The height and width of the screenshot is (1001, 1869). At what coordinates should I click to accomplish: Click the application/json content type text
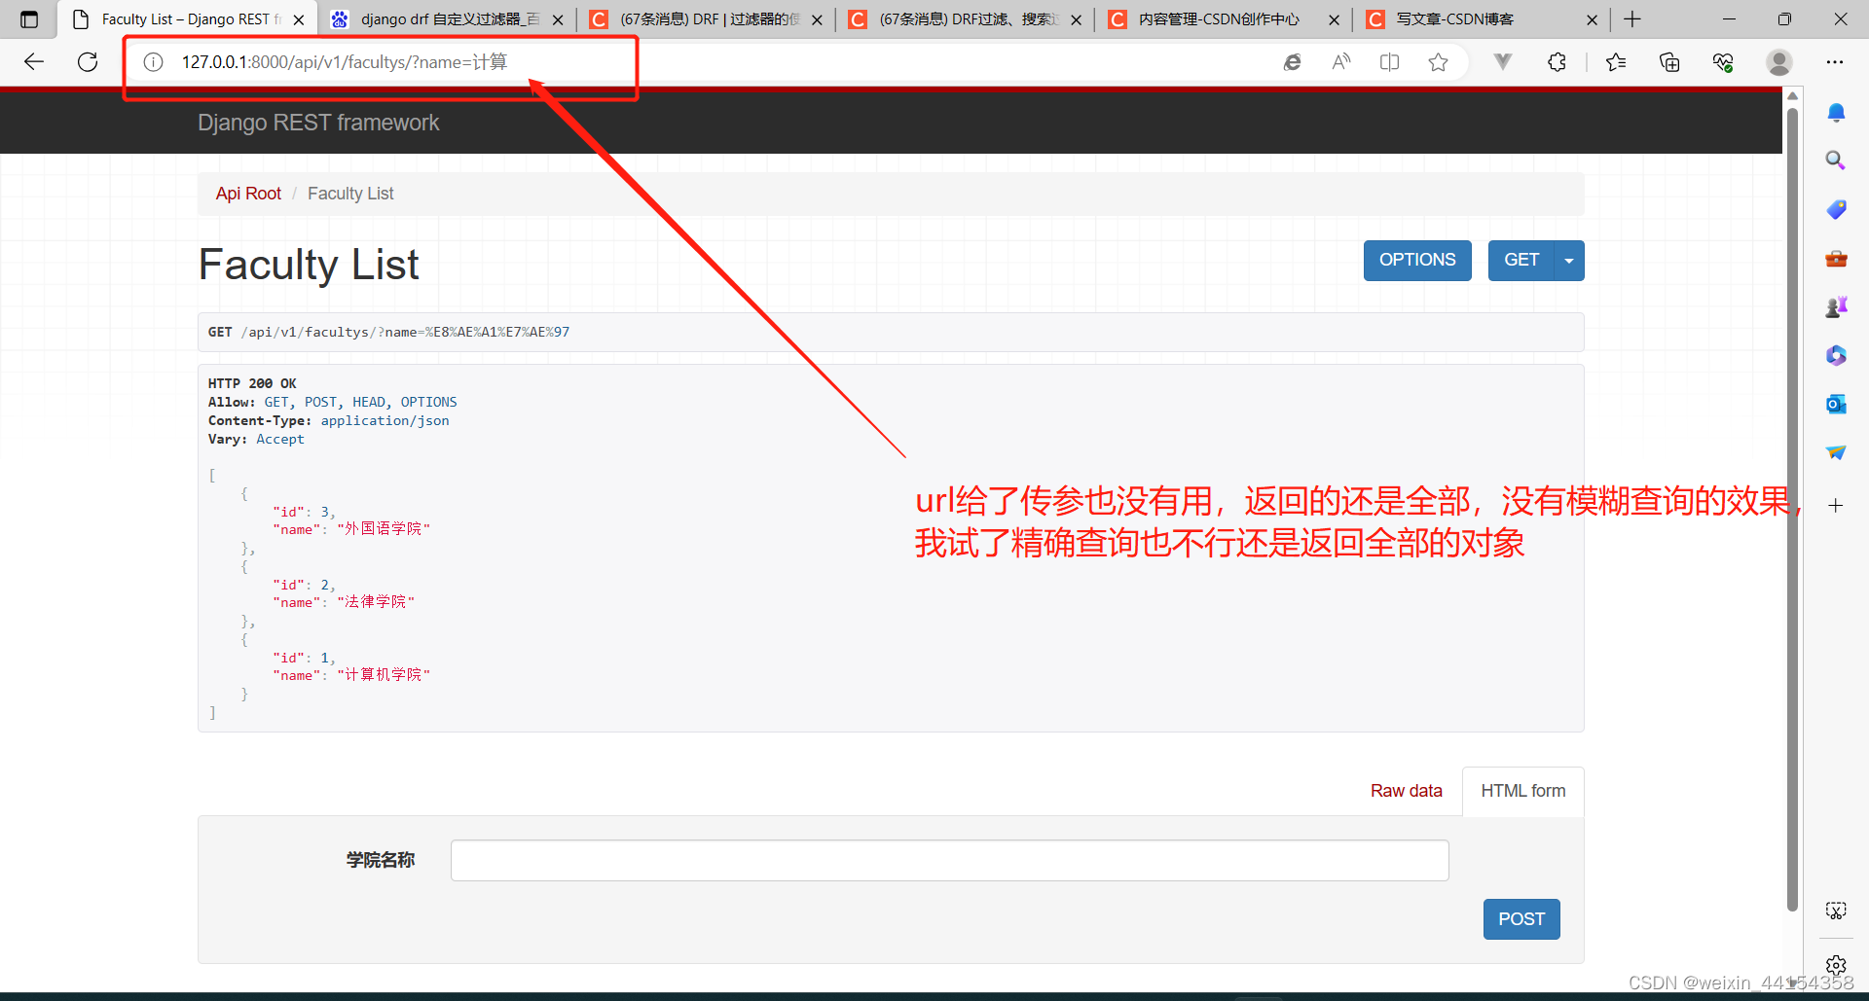(x=385, y=420)
